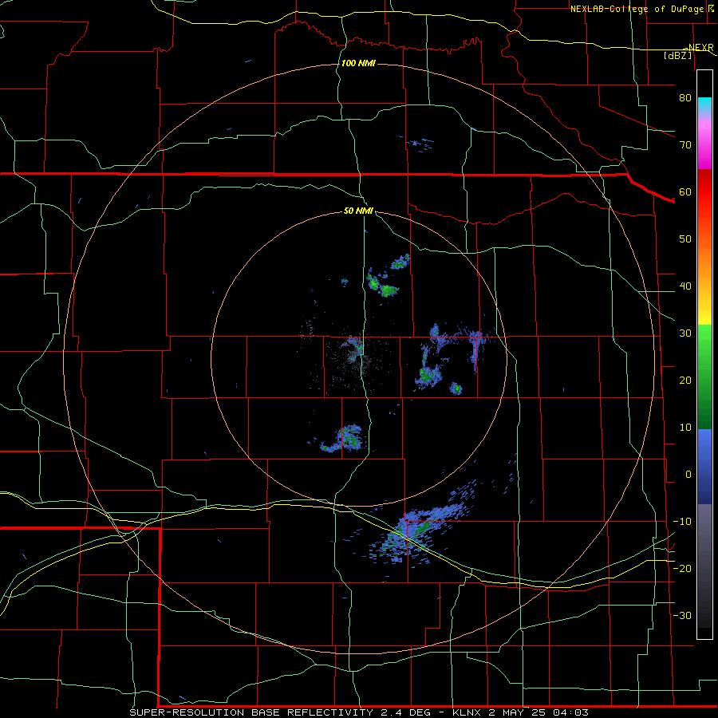Screen dimensions: 718x718
Task: Click the KLNX station identifier in caption
Action: pos(467,712)
